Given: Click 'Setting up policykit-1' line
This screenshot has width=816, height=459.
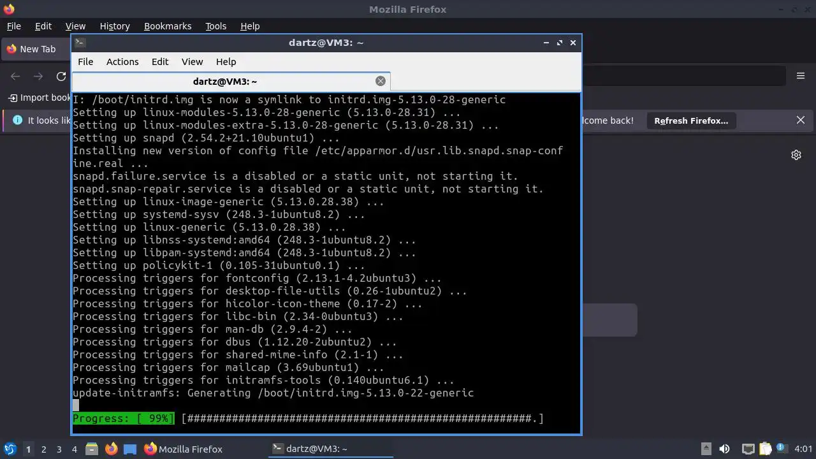Looking at the screenshot, I should [x=219, y=265].
